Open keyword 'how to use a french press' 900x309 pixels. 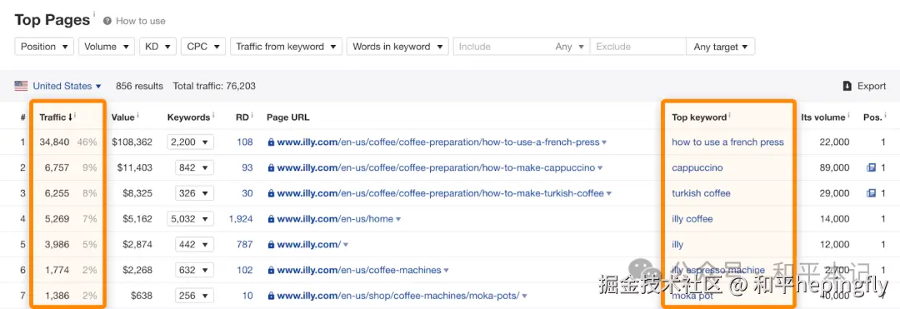coord(727,142)
